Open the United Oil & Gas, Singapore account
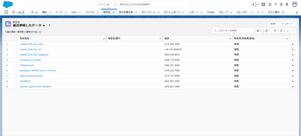The height and width of the screenshot is (136, 301). [x=34, y=55]
